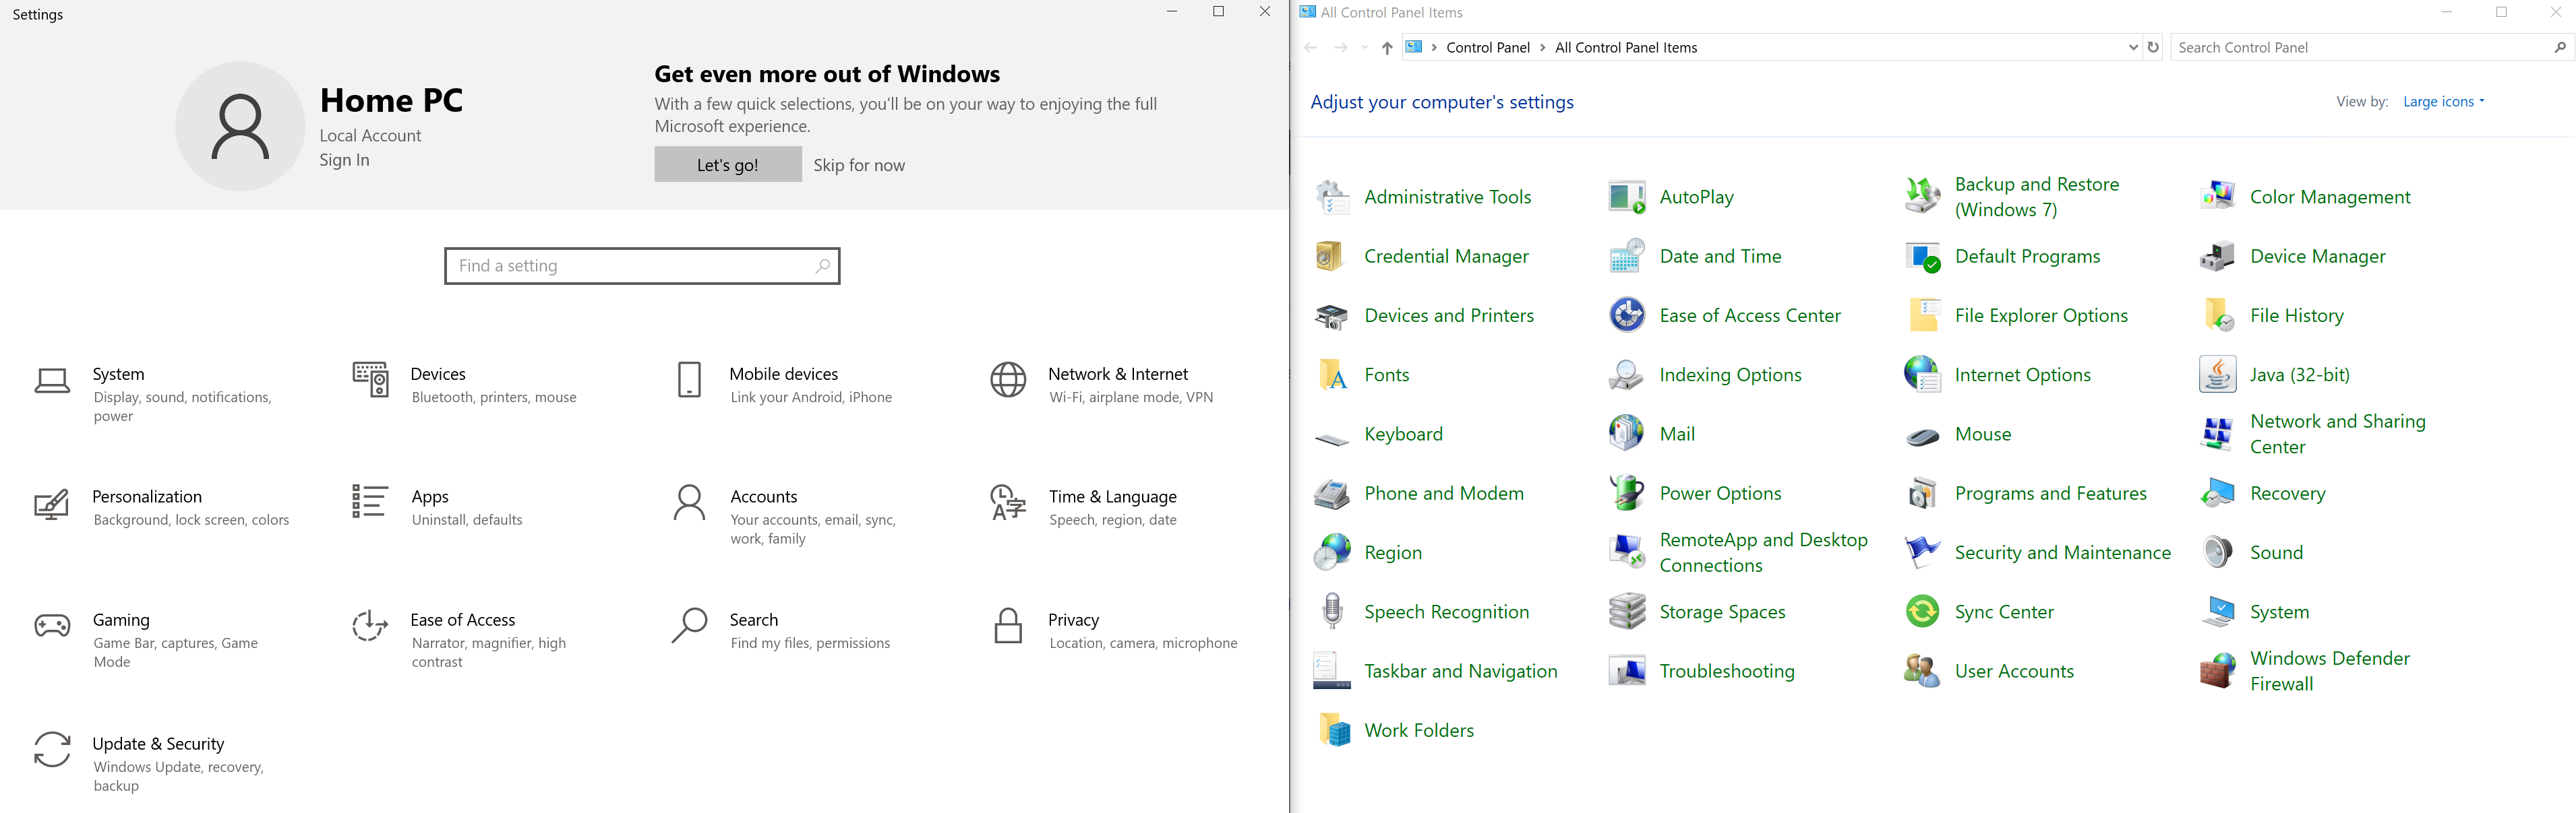2576x813 pixels.
Task: Open the Mouse icon in Control Panel
Action: (1922, 436)
